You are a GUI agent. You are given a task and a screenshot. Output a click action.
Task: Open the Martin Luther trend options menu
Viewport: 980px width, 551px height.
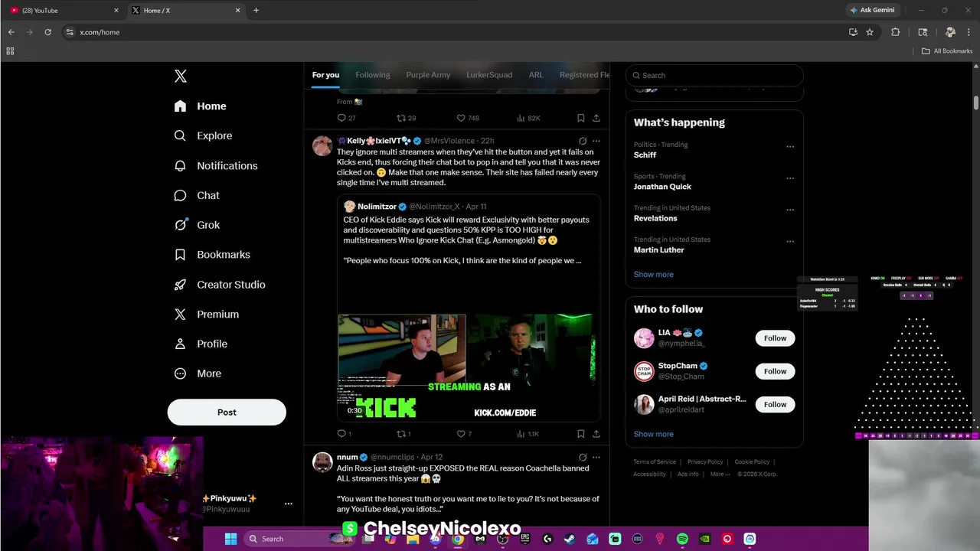pyautogui.click(x=790, y=242)
